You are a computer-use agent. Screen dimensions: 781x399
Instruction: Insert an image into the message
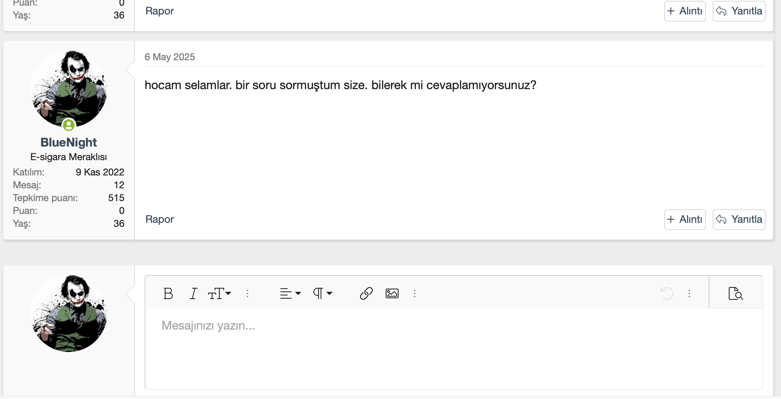pyautogui.click(x=392, y=293)
